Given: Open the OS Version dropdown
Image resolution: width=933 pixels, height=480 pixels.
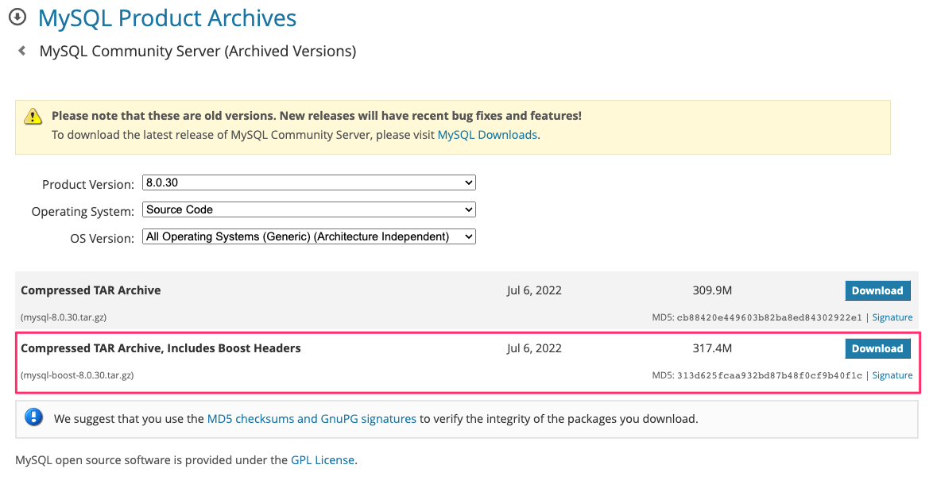Looking at the screenshot, I should pos(309,236).
